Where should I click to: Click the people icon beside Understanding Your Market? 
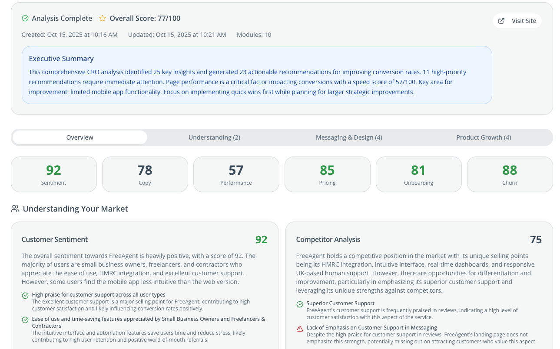click(x=15, y=209)
